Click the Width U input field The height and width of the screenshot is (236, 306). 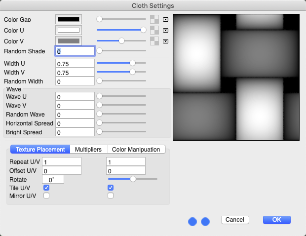(75, 64)
